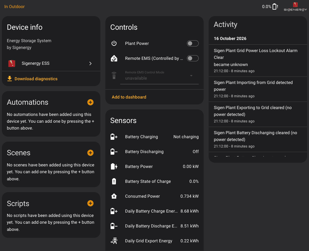Open Grid Power Loss Lockout Alarm activity entry
The height and width of the screenshot is (251, 309).
click(258, 61)
